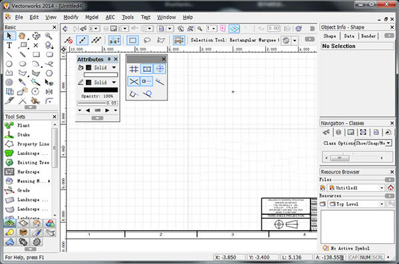Click the right arrow marker button in Attributes

(107, 110)
